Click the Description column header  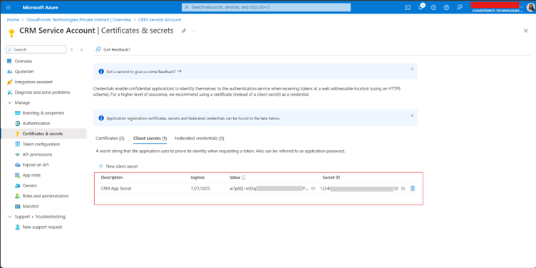point(112,178)
